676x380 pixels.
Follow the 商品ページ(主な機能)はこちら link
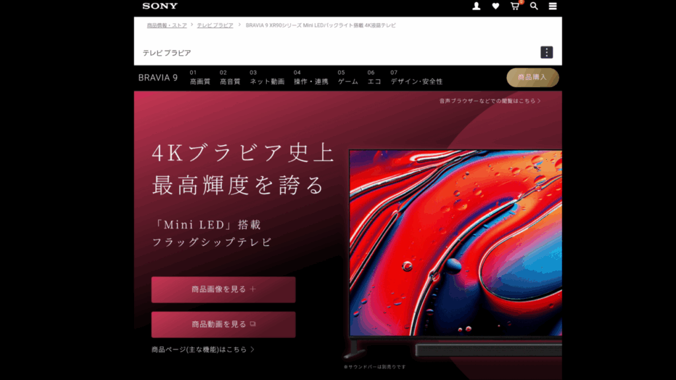[203, 350]
